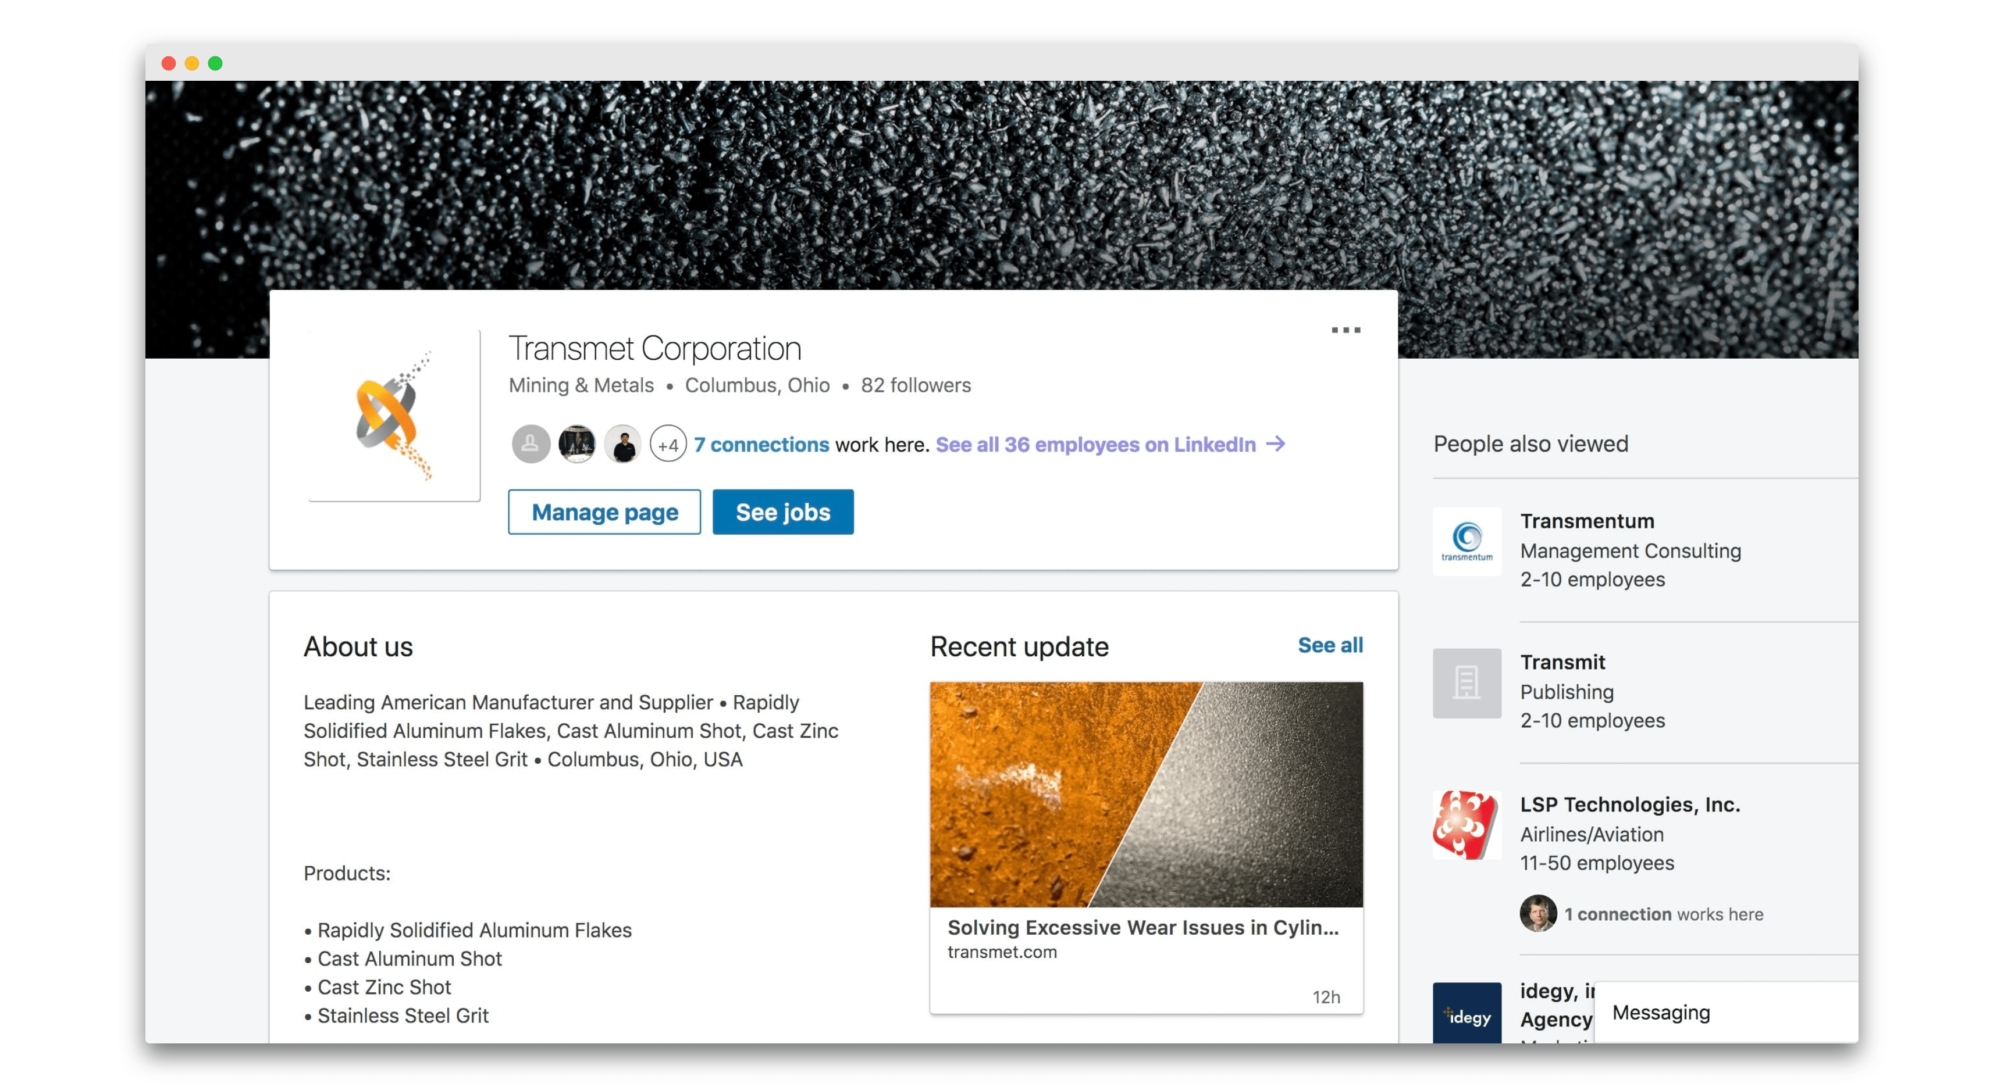Click the third connection avatar photo
Screen dimensions: 2004x1087
click(622, 444)
